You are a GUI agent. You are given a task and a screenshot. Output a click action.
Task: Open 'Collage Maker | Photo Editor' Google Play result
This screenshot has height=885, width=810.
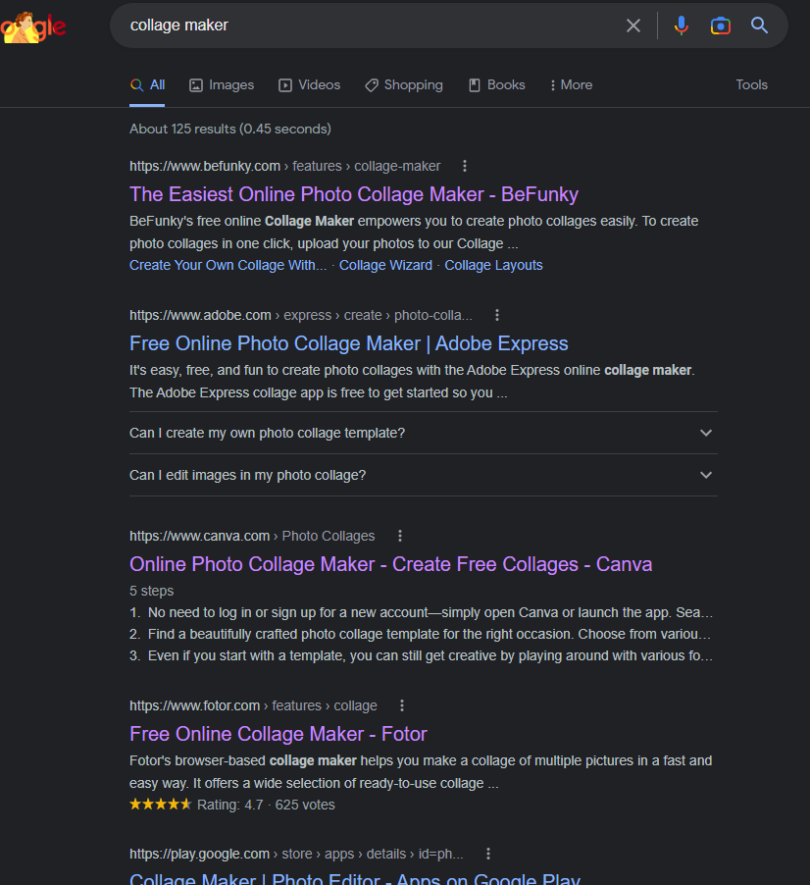[x=354, y=879]
